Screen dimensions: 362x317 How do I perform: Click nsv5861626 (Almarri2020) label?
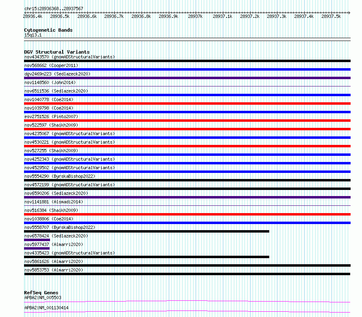54,261
